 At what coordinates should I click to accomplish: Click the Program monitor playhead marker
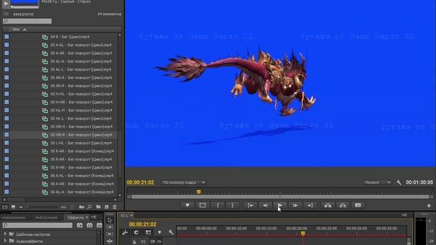(198, 192)
